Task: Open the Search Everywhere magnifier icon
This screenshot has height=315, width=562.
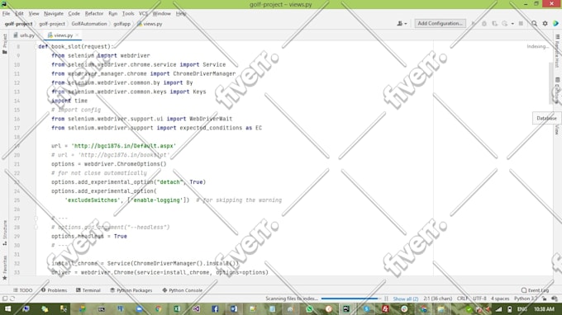Action: point(534,24)
